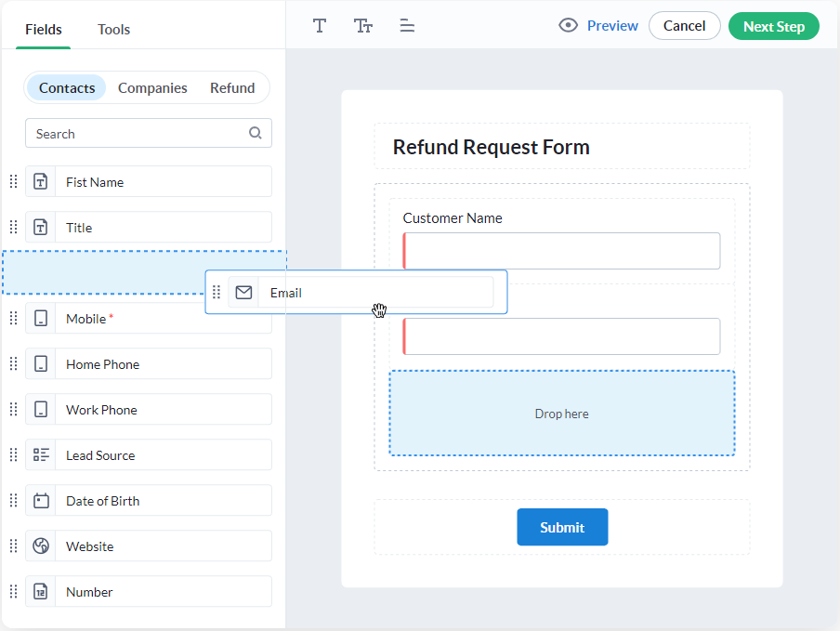
Task: Click the Date of Birth calendar icon
Action: pos(41,501)
